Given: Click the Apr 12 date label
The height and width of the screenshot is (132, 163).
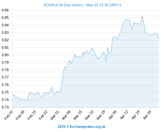Looking at the screenshot, I should (x=124, y=115).
